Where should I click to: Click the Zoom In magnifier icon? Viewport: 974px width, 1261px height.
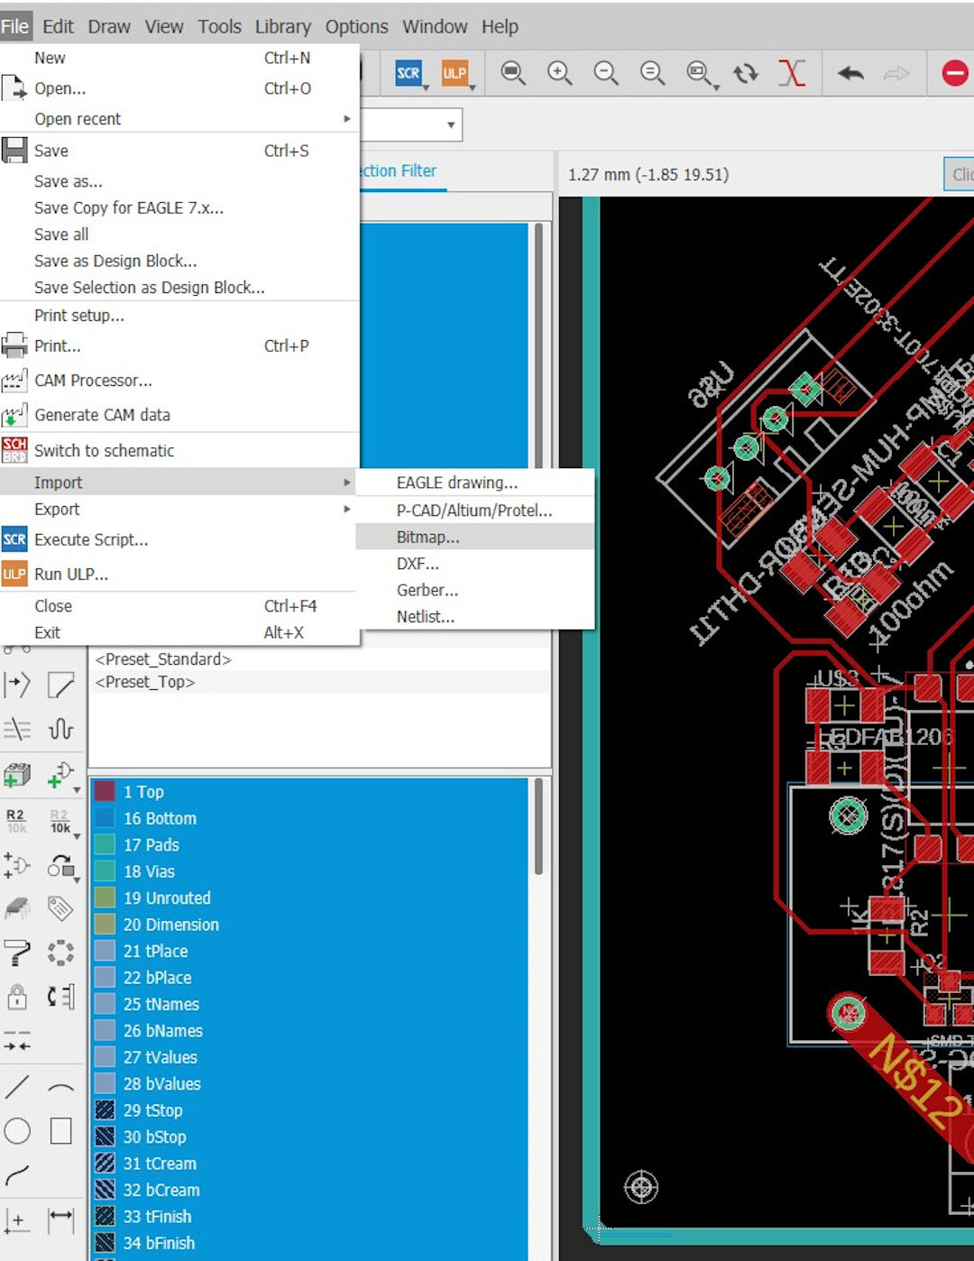[560, 73]
